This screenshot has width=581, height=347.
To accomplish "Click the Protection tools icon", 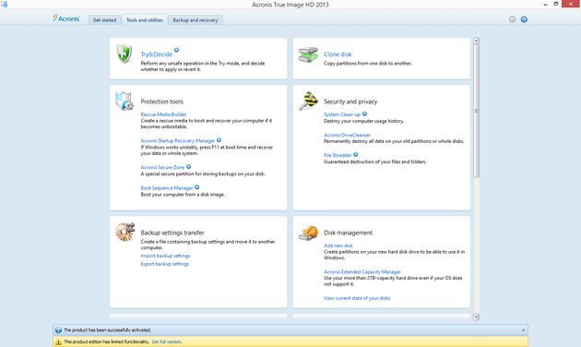I will coord(125,101).
